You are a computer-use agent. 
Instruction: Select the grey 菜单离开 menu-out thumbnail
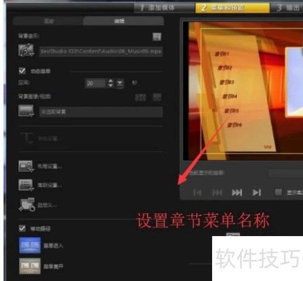(x=30, y=266)
